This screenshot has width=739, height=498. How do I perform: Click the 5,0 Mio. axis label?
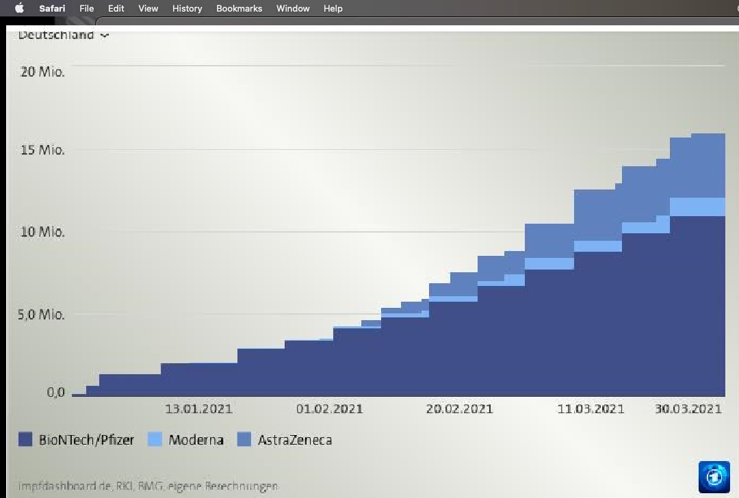(x=41, y=314)
